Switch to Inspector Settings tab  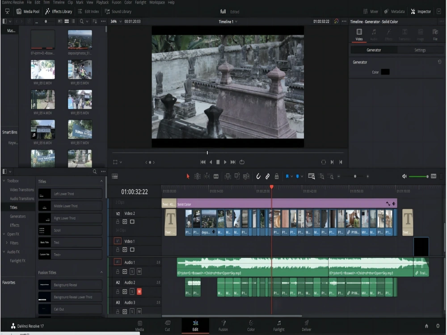pyautogui.click(x=420, y=50)
